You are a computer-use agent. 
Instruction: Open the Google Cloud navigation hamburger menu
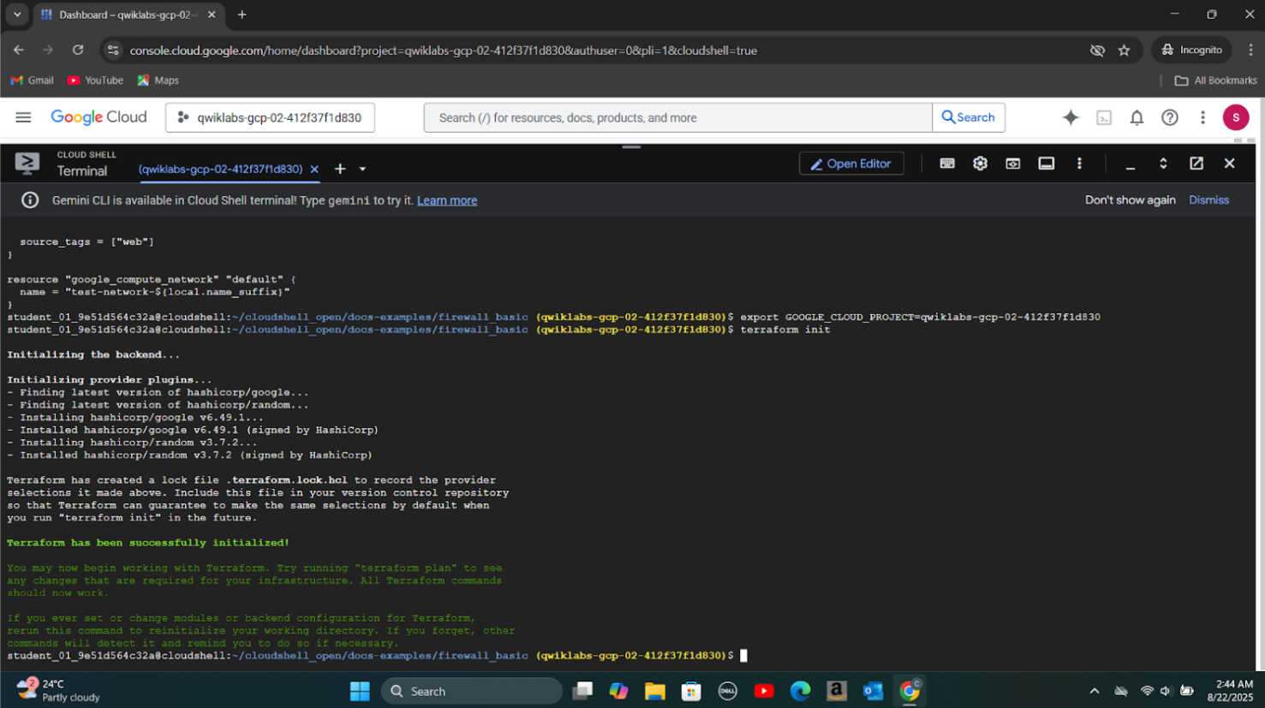pyautogui.click(x=23, y=117)
